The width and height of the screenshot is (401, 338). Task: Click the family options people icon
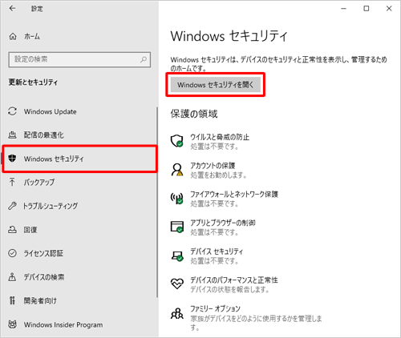pos(176,313)
